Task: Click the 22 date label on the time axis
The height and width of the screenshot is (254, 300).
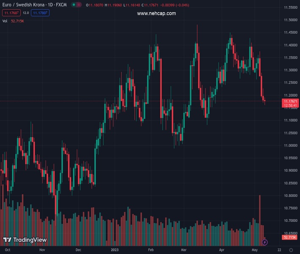Action: [x=279, y=250]
